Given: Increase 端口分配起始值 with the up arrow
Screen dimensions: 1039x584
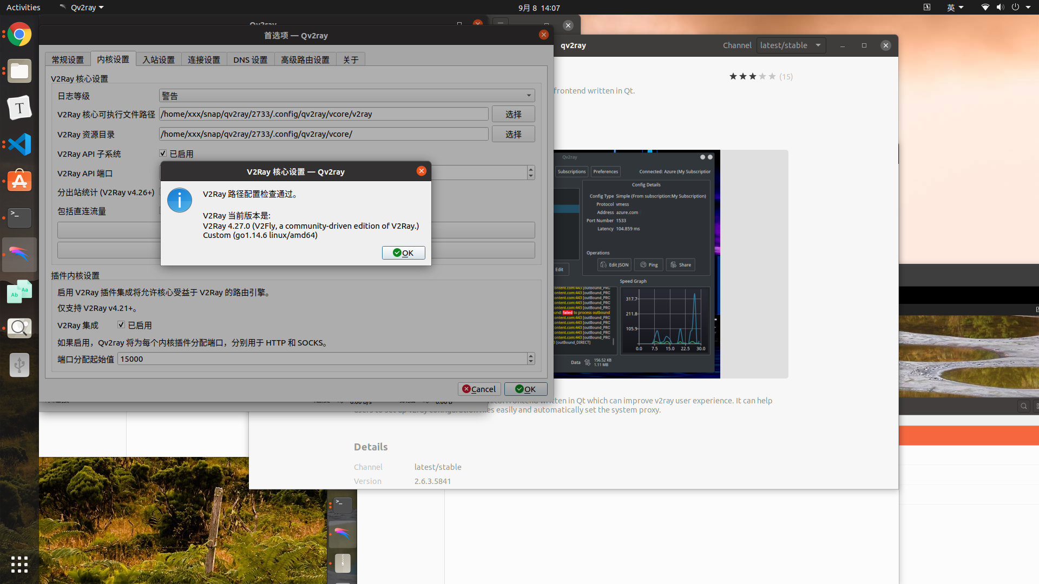Looking at the screenshot, I should pos(530,356).
